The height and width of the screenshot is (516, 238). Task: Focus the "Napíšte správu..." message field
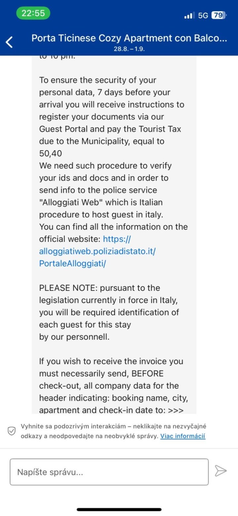point(109,472)
